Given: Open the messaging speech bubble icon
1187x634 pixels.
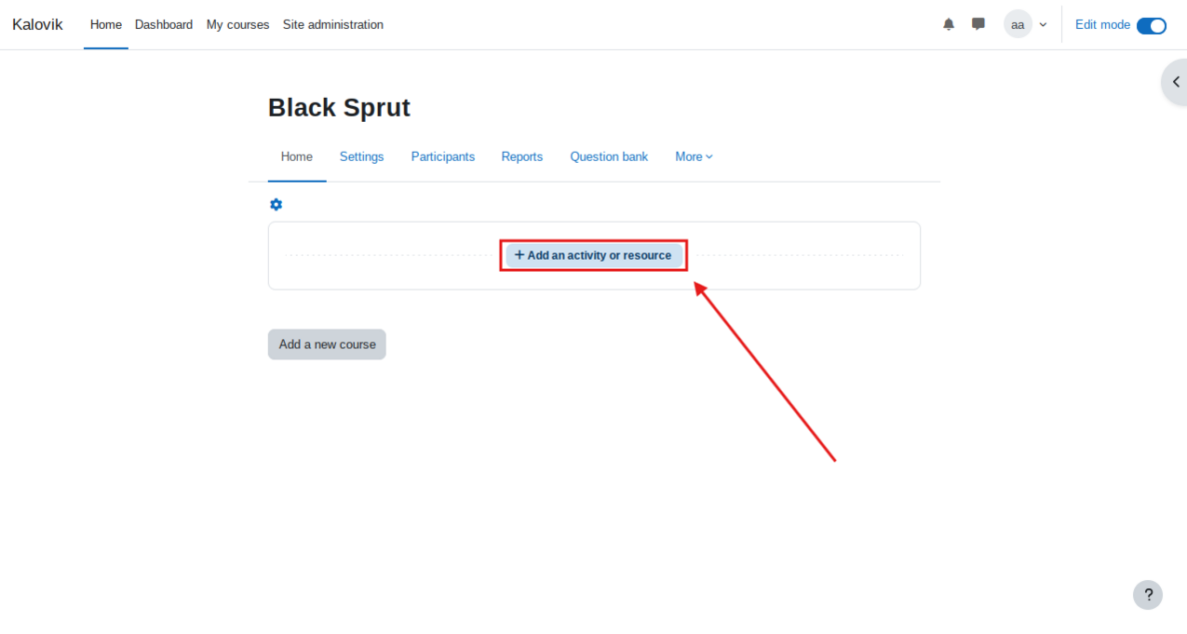Looking at the screenshot, I should tap(978, 24).
